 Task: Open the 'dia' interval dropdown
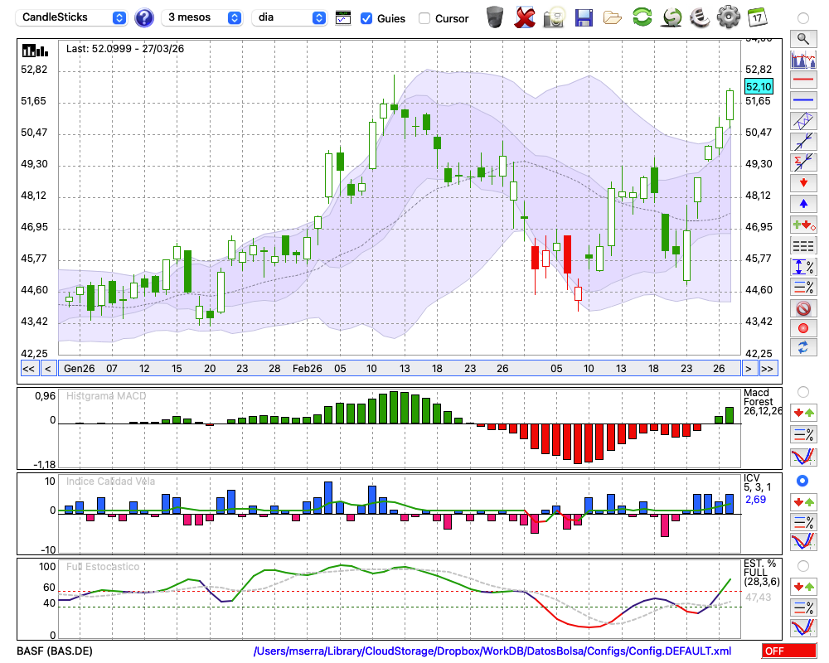point(288,17)
